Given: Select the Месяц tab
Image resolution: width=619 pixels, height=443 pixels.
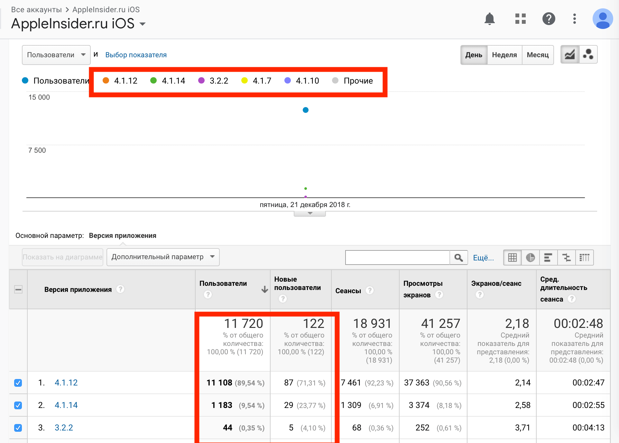Looking at the screenshot, I should click(x=538, y=55).
